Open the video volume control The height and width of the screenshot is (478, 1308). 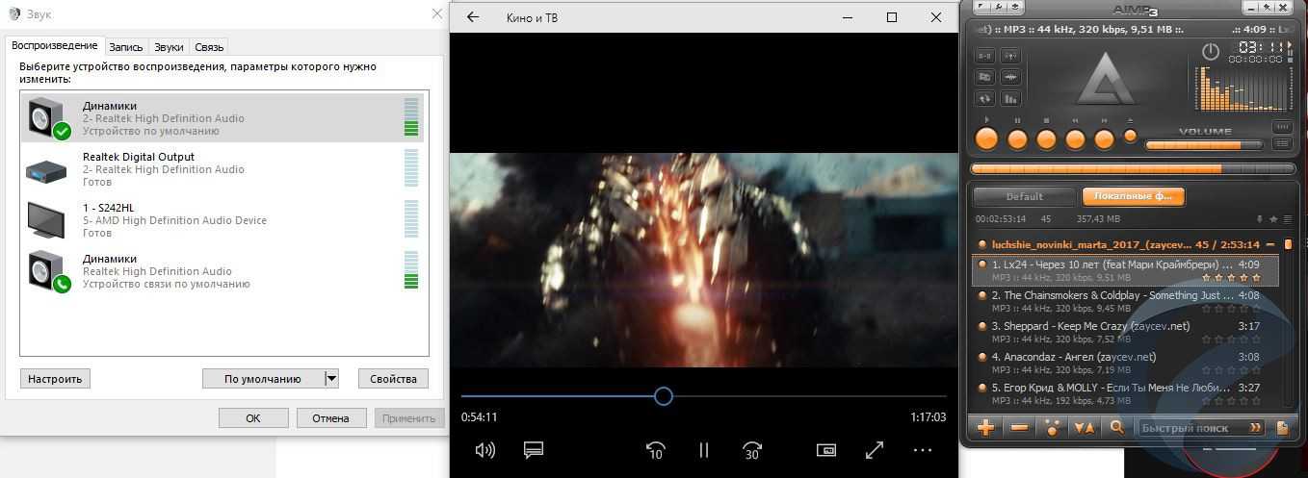[x=485, y=450]
